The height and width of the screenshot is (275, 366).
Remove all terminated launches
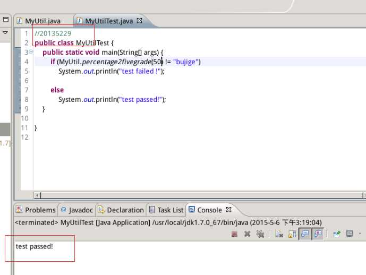pyautogui.click(x=260, y=234)
